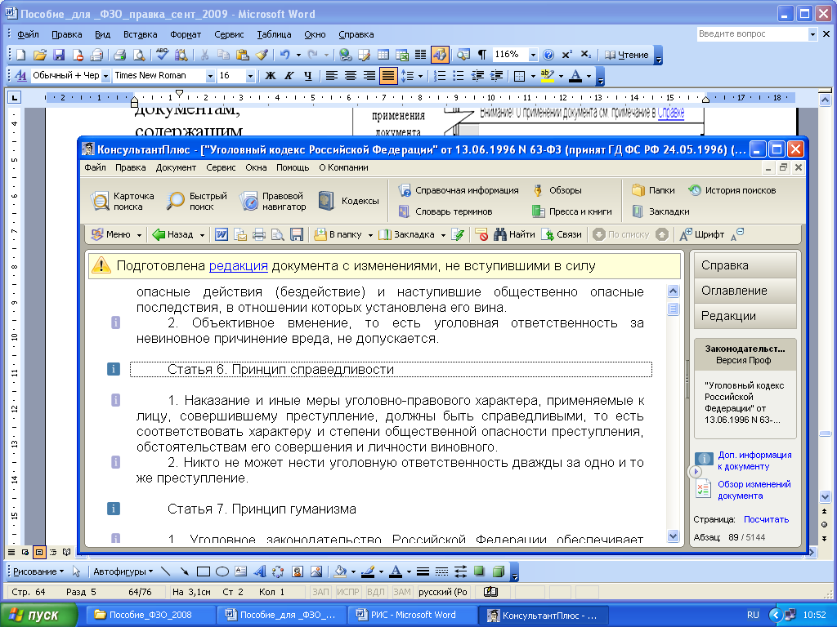The width and height of the screenshot is (837, 627).
Task: Follow the редакция link in warning bar
Action: pos(238,265)
